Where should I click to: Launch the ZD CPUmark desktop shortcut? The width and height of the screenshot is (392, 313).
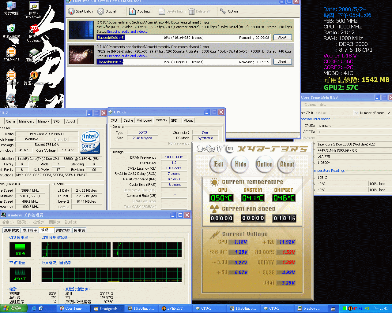pos(34,33)
